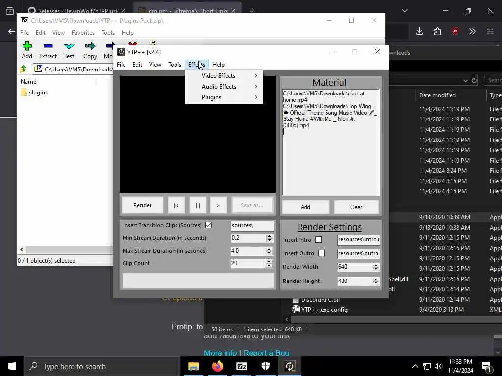Expand the Plugins submenu
502x376 pixels.
tap(224, 97)
